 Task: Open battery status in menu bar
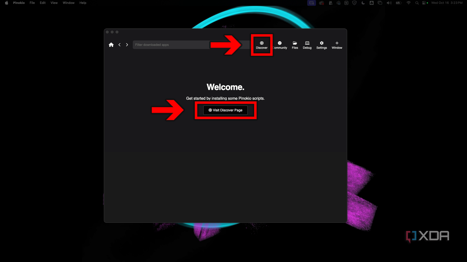tap(399, 3)
